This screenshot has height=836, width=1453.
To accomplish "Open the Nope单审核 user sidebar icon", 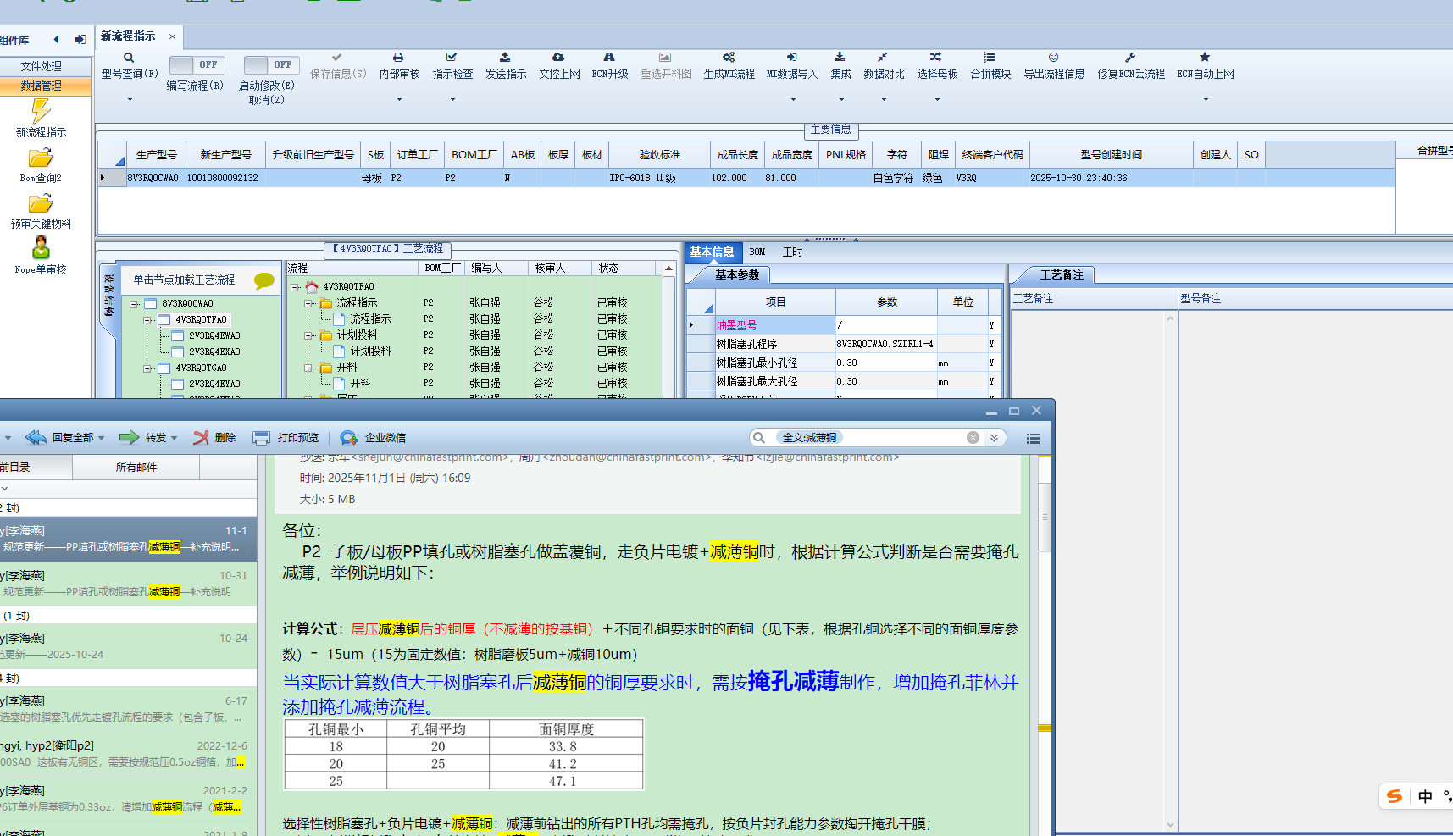I will tap(41, 247).
